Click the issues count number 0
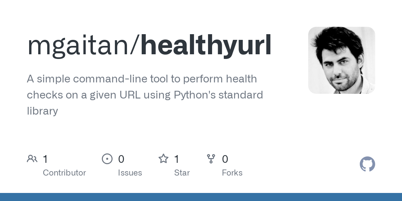This screenshot has height=201, width=402. [x=121, y=159]
